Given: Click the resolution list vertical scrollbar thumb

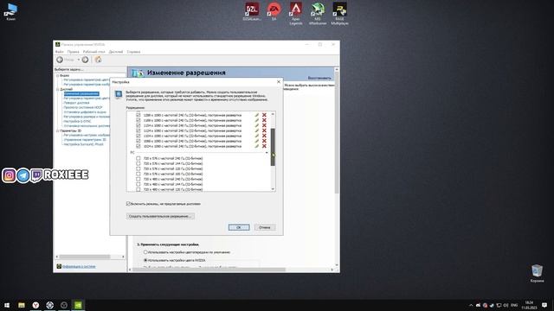Looking at the screenshot, I should coord(273,147).
